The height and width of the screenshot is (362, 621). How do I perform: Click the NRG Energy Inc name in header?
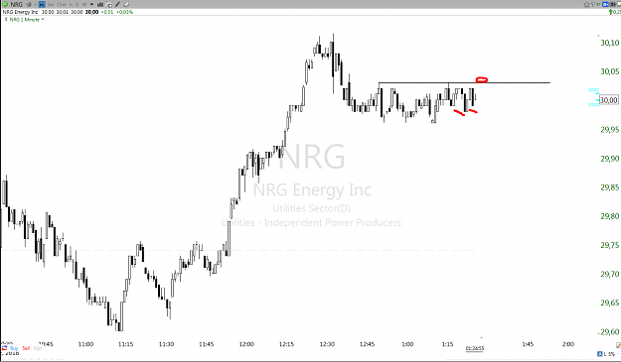click(20, 12)
